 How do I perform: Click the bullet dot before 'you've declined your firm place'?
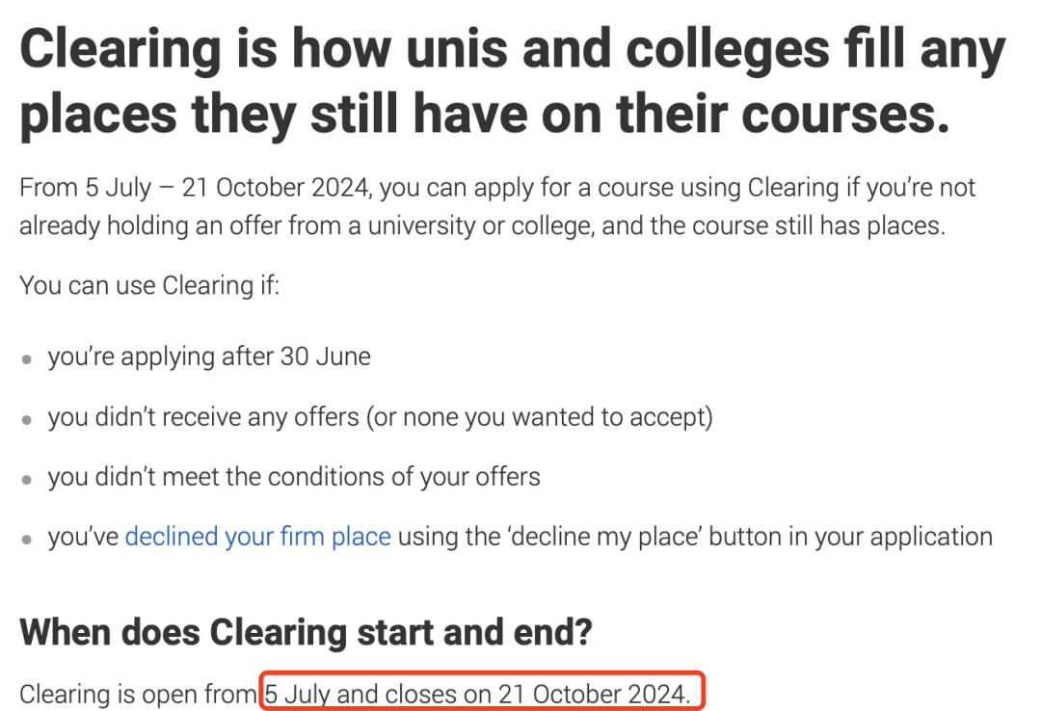click(x=27, y=540)
